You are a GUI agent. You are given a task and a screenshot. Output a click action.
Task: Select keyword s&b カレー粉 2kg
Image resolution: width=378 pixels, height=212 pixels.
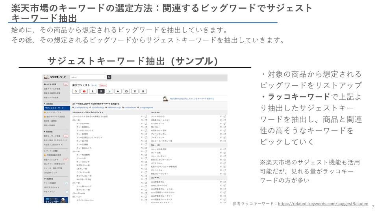tap(84, 179)
